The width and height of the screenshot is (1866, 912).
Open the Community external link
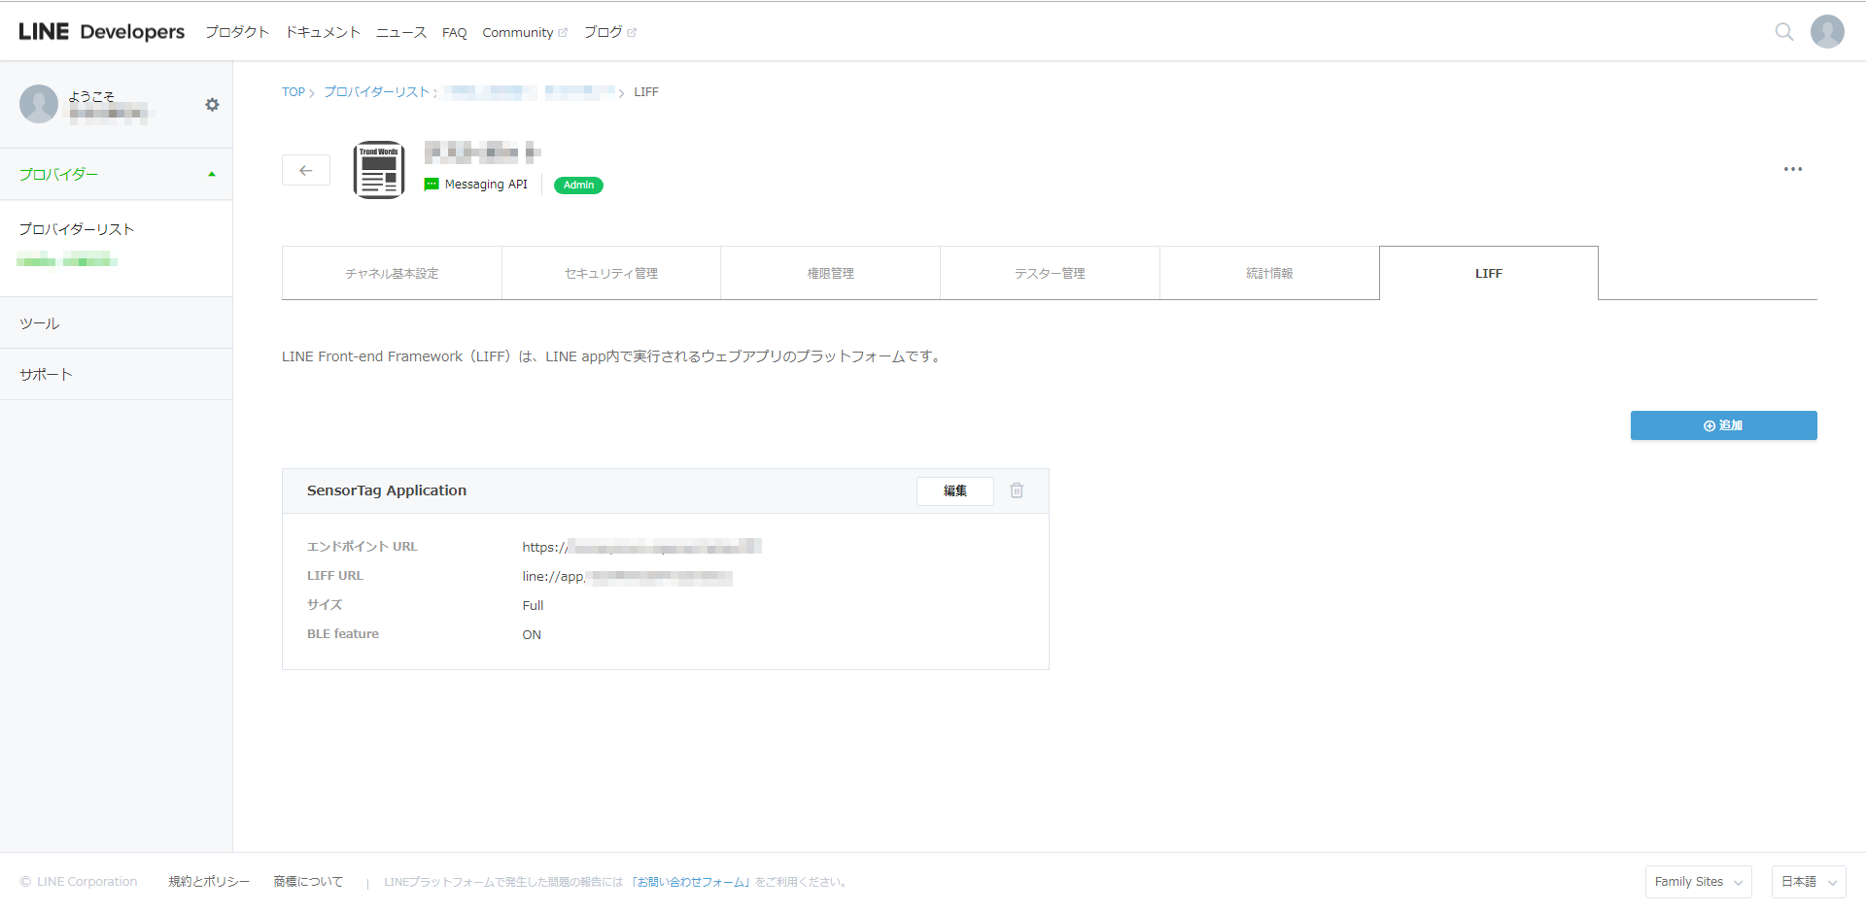pos(525,33)
